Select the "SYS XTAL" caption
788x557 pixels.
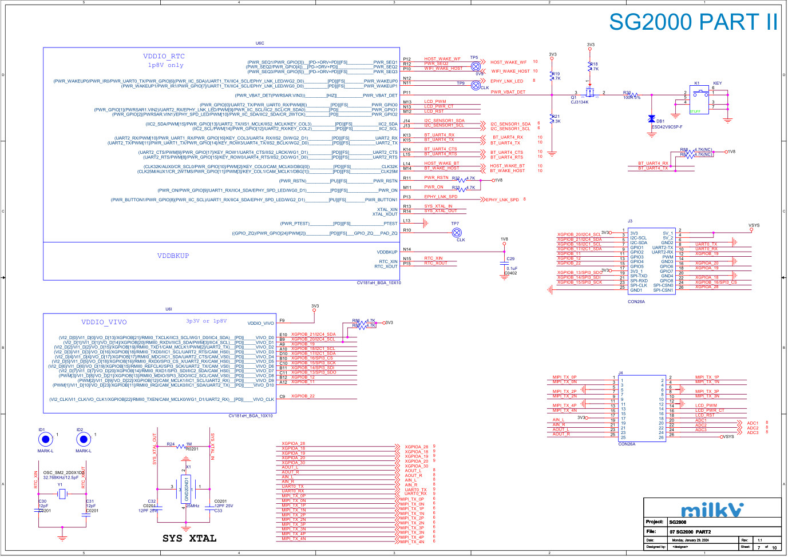coord(189,538)
